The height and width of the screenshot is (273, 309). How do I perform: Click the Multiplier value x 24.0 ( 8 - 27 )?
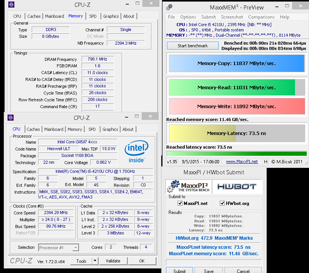tap(56, 220)
